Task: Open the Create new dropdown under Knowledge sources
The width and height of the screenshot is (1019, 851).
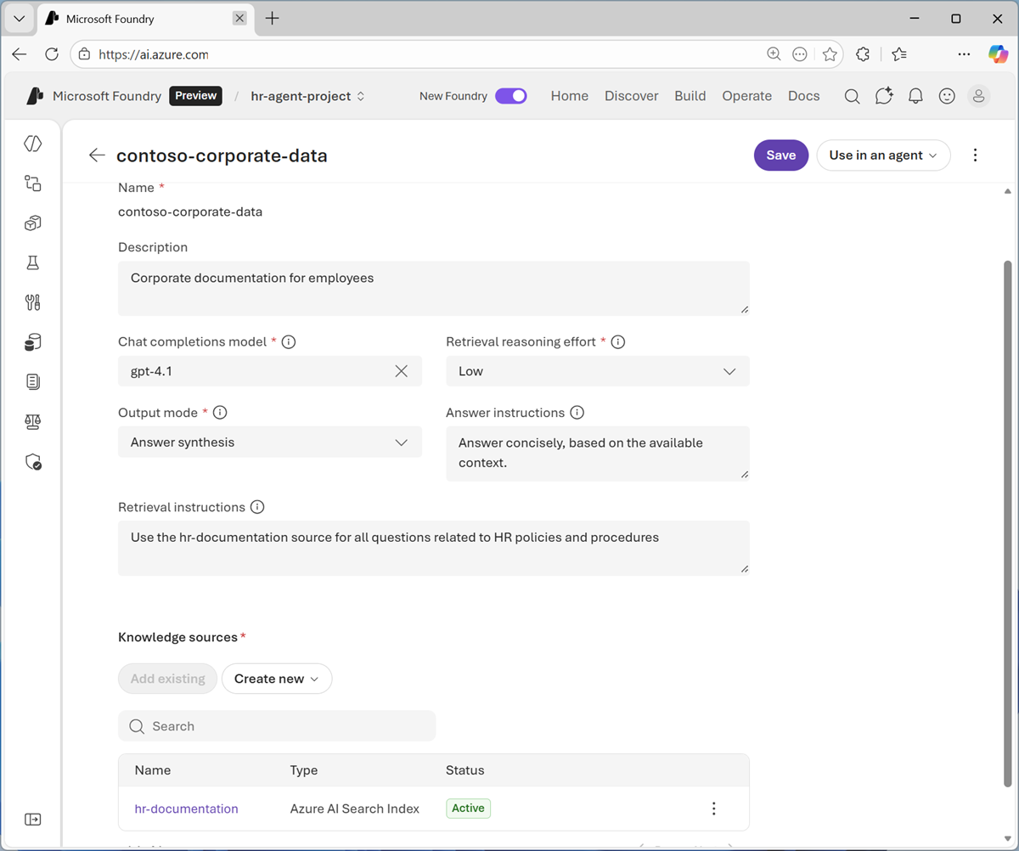Action: coord(277,679)
